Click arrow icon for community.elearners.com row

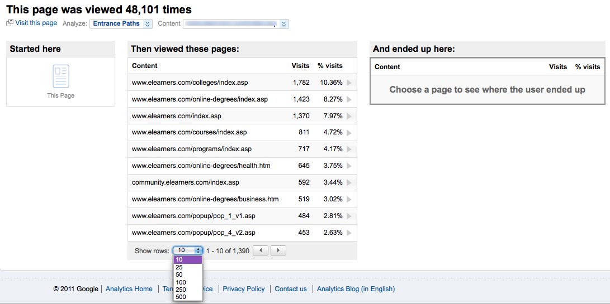click(x=349, y=182)
